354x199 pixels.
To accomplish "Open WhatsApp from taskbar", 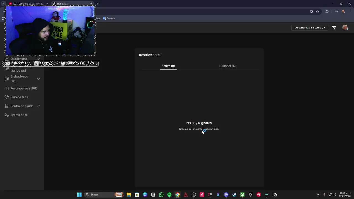I will point(161,195).
